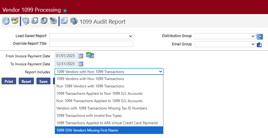Open calendar picker for To Invoice Payment Date
268x138 pixels.
(x=81, y=64)
